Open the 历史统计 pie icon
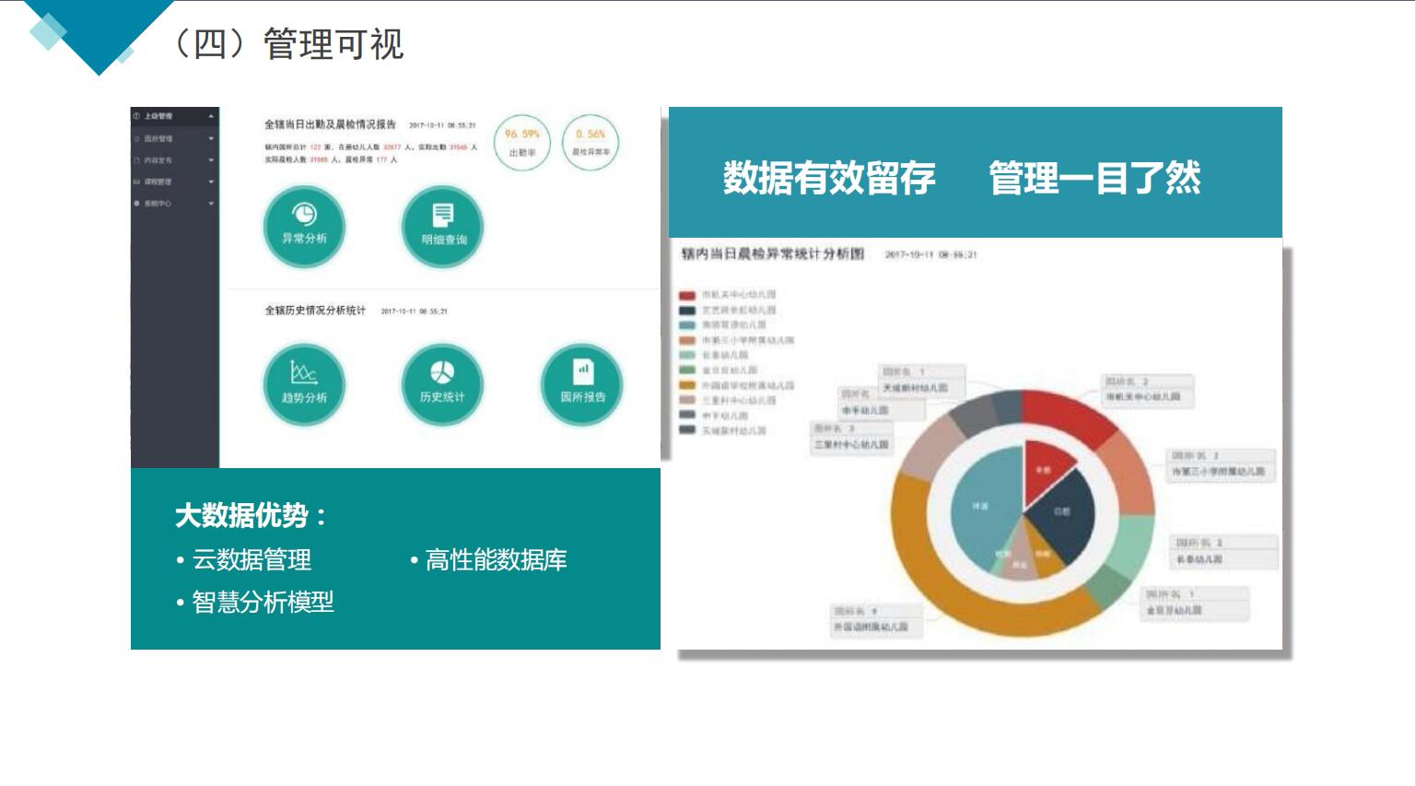 442,384
